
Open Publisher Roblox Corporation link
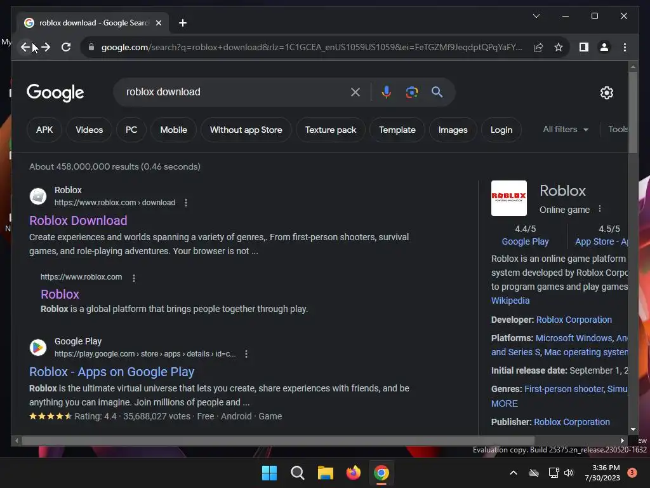pos(572,422)
